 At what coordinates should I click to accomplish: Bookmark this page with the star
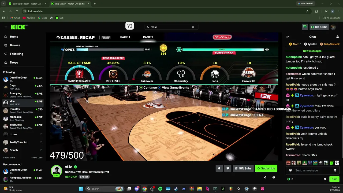(x=307, y=11)
